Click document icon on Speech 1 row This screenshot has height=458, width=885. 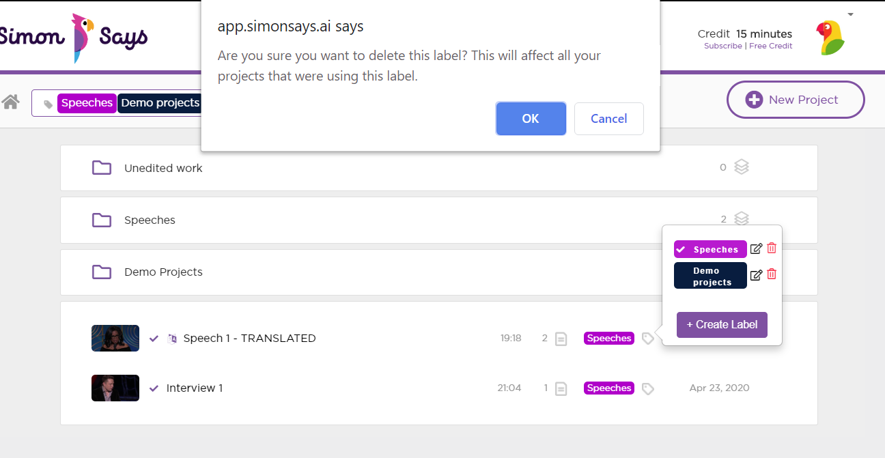[x=561, y=339]
